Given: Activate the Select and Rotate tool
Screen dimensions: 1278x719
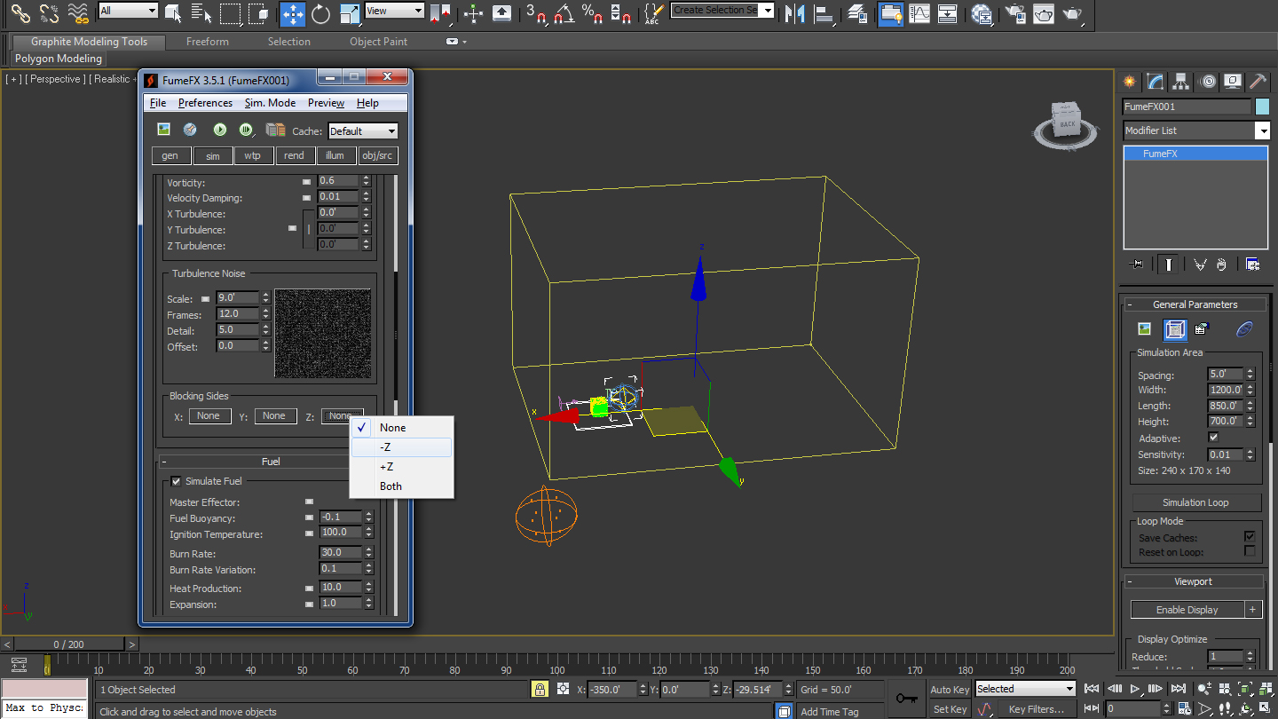Looking at the screenshot, I should (320, 13).
